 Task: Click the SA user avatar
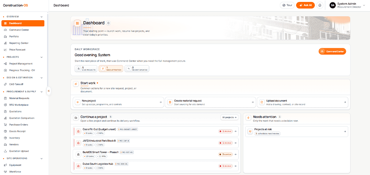click(333, 5)
